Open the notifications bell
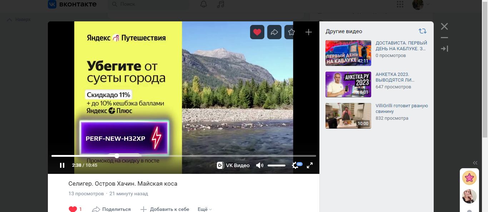The height and width of the screenshot is (212, 488). (204, 4)
